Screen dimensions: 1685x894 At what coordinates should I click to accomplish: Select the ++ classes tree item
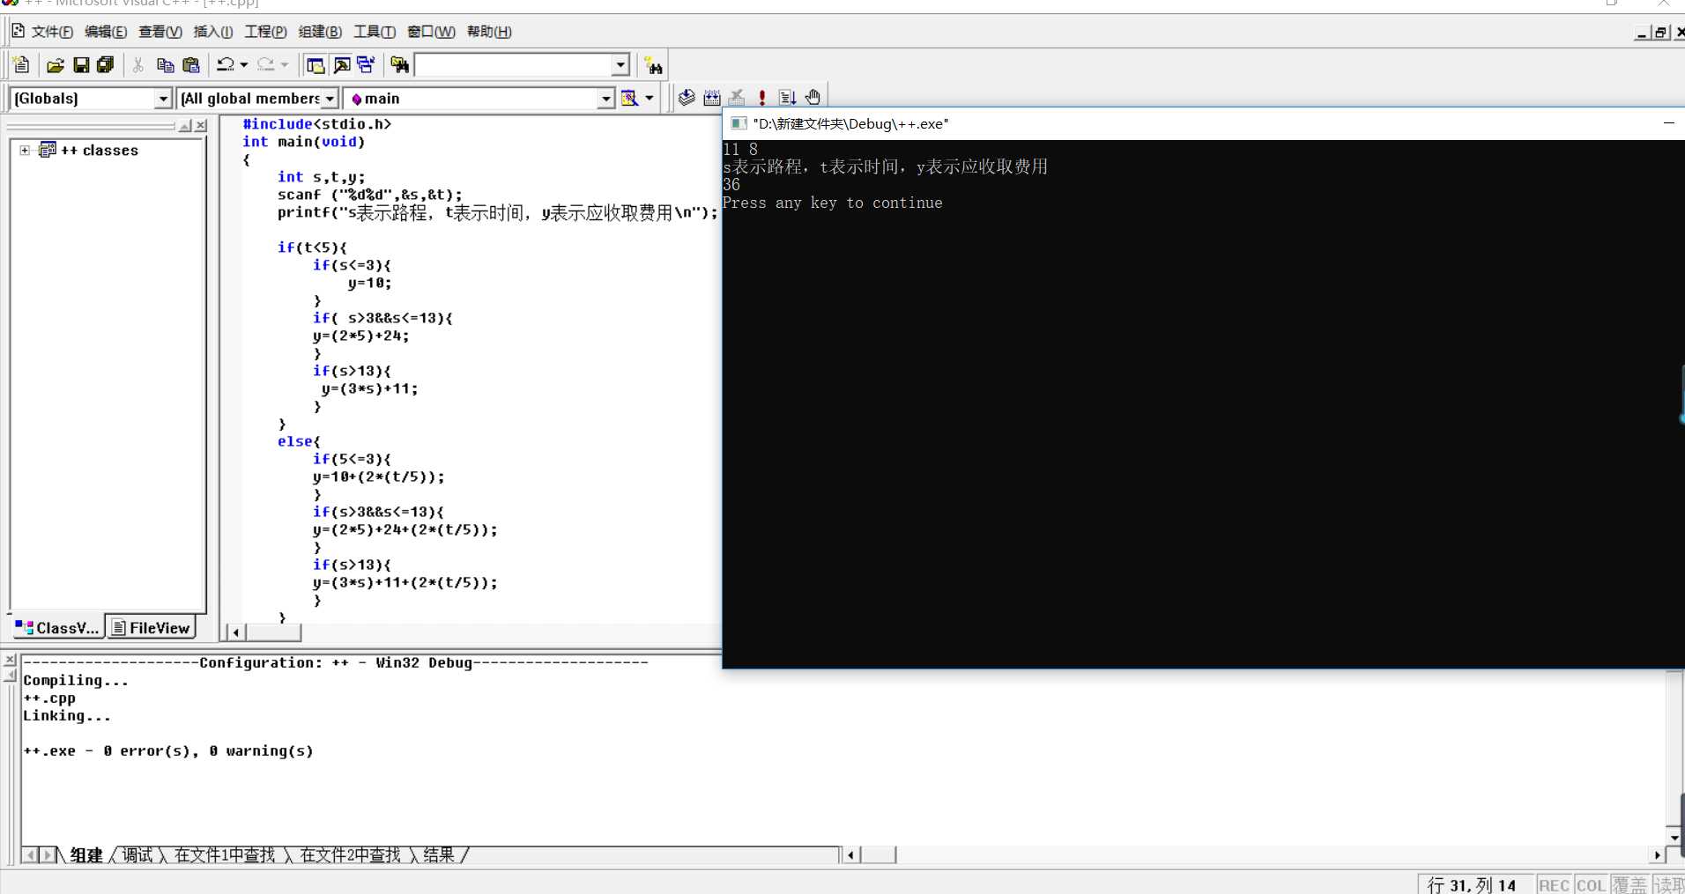[x=100, y=151]
